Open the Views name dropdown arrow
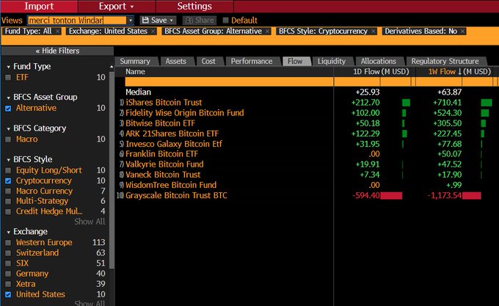 pyautogui.click(x=131, y=21)
